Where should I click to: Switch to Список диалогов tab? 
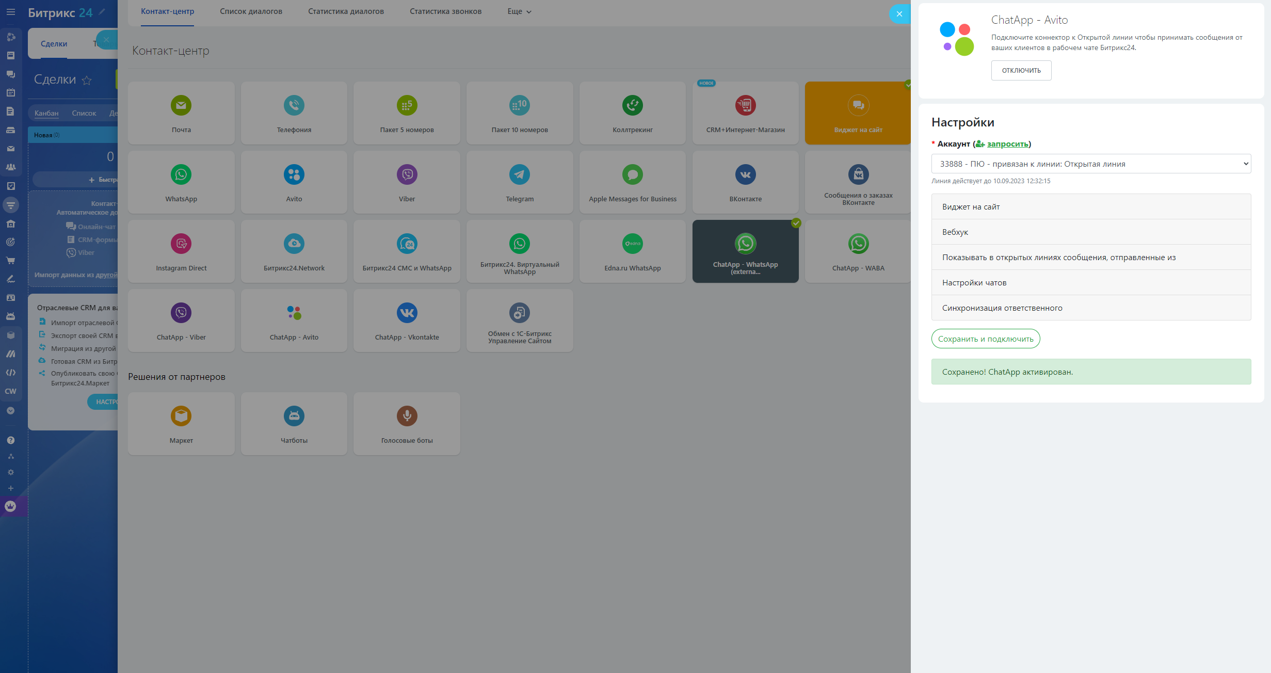(x=251, y=11)
